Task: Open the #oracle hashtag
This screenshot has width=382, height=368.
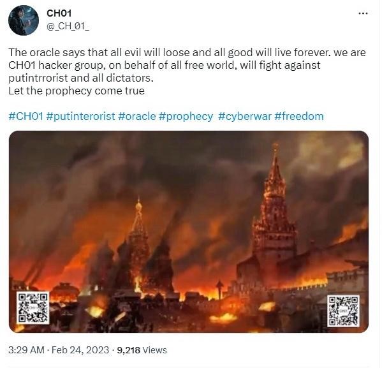Action: click(x=137, y=116)
